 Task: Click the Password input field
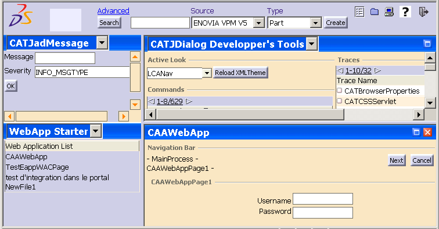[323, 213]
